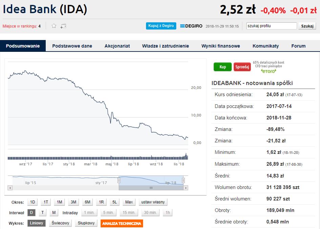The height and width of the screenshot is (229, 320).
Task: Set chart period to 5L
Action: pos(114,202)
